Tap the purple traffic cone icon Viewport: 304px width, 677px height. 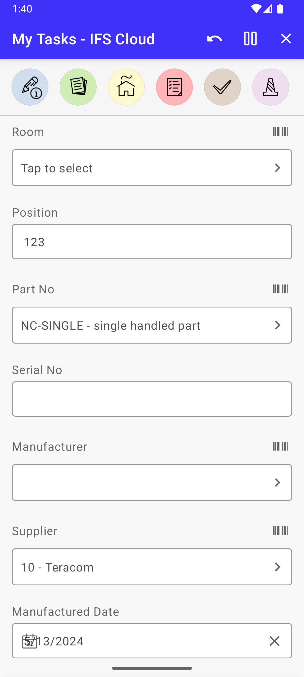pos(271,87)
